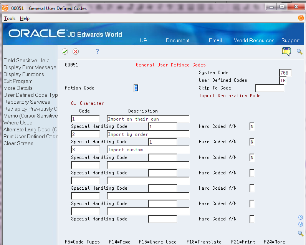The height and width of the screenshot is (245, 306).
Task: Select Redisplay Previously Changed option
Action: (30, 109)
